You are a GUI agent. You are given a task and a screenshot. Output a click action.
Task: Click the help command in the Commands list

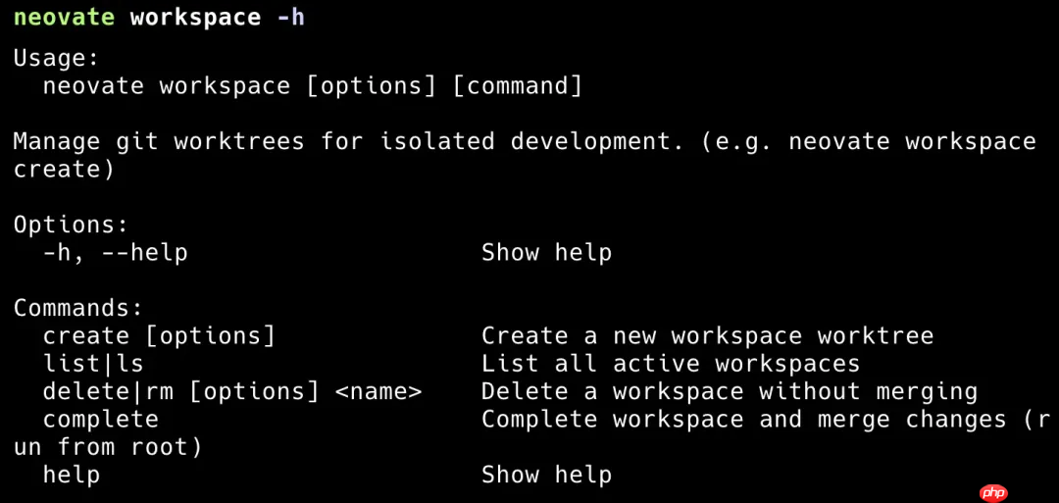pyautogui.click(x=72, y=476)
